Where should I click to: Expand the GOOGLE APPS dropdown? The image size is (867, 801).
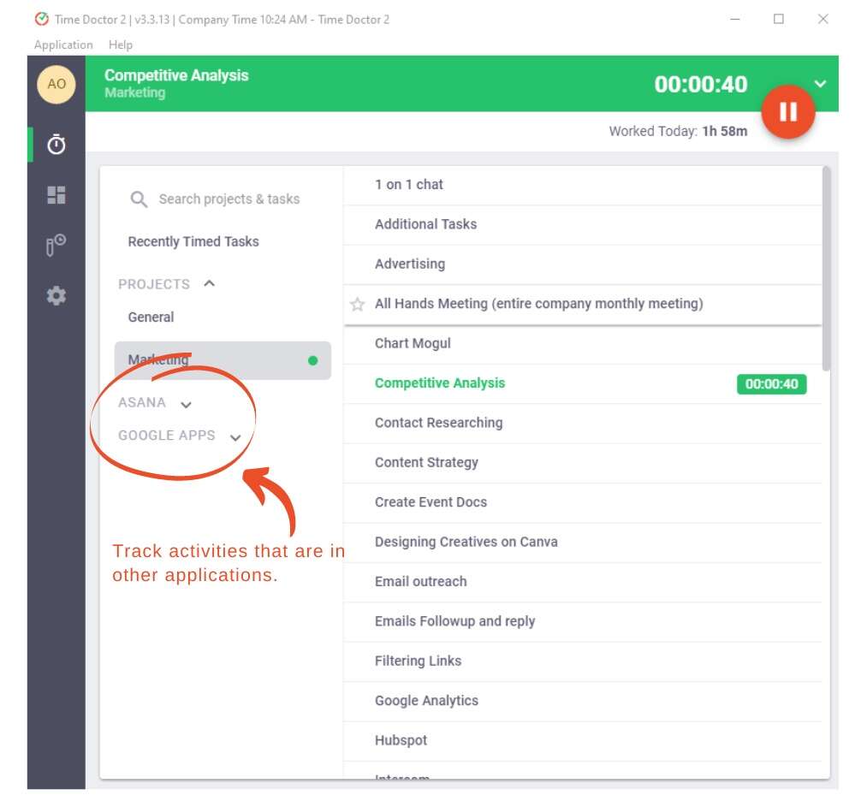pyautogui.click(x=235, y=436)
